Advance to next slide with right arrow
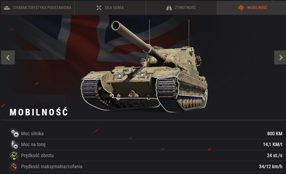 pyautogui.click(x=280, y=57)
